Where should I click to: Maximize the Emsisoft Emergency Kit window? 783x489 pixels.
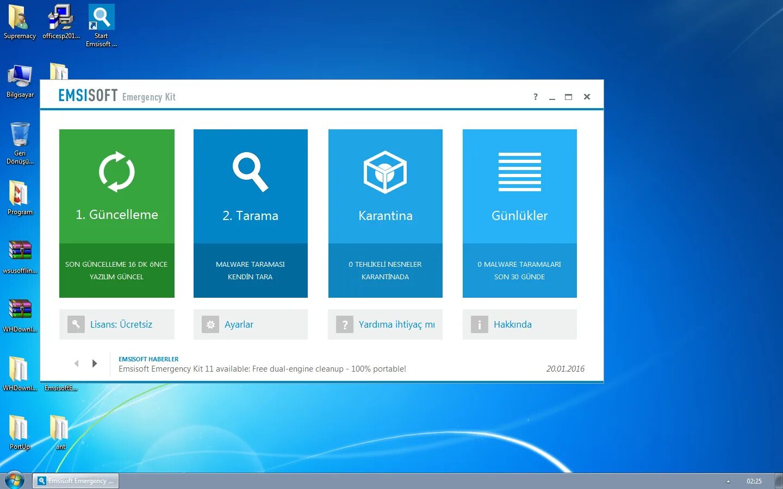pos(568,97)
